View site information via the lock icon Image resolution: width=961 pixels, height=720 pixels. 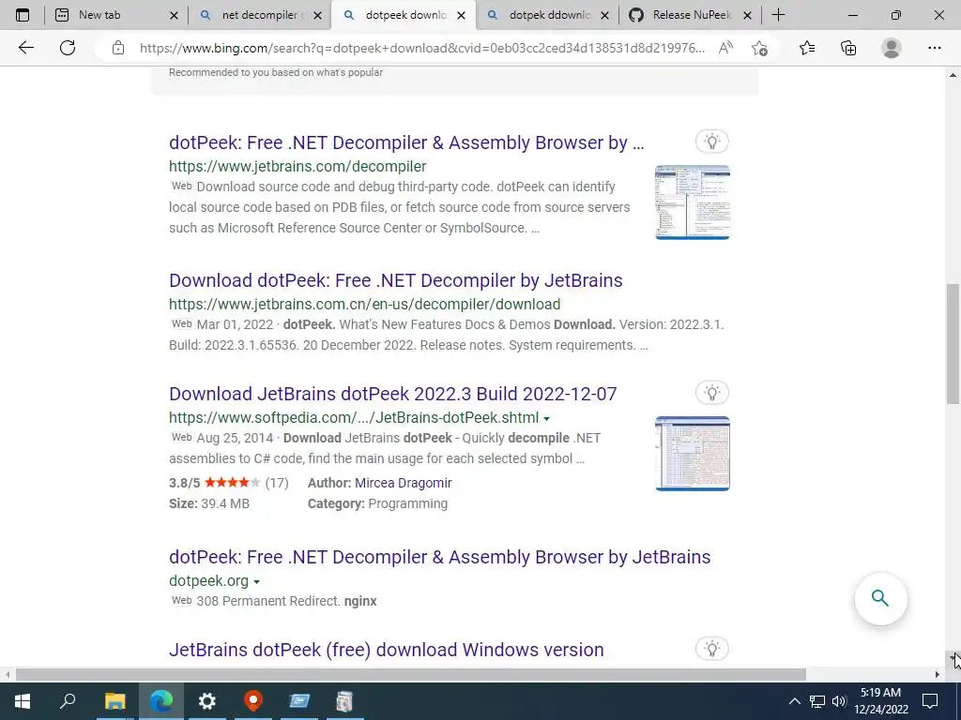(118, 49)
